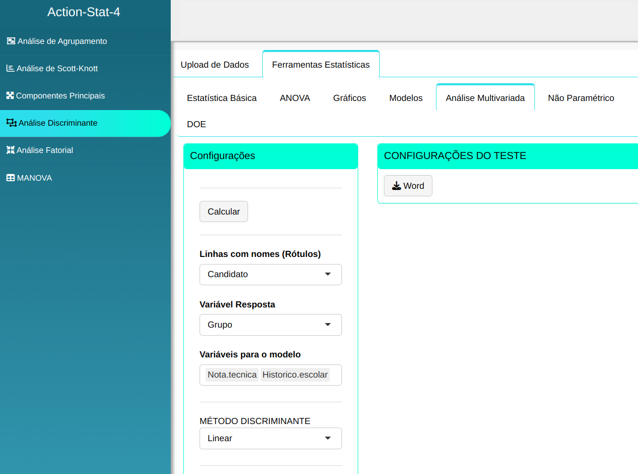
Task: Open the Modelos tab
Action: [x=406, y=98]
